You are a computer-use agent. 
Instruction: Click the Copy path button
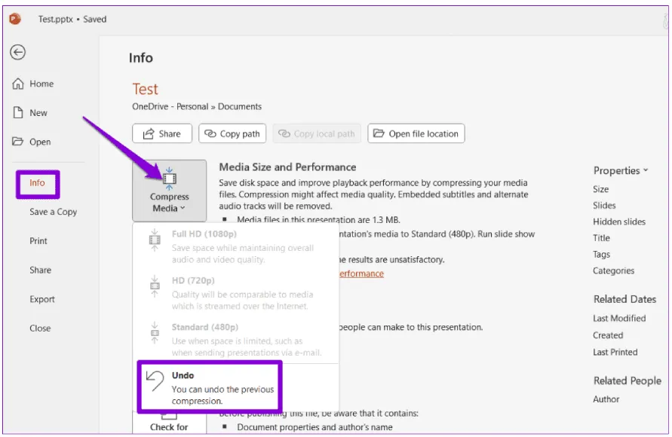click(232, 134)
